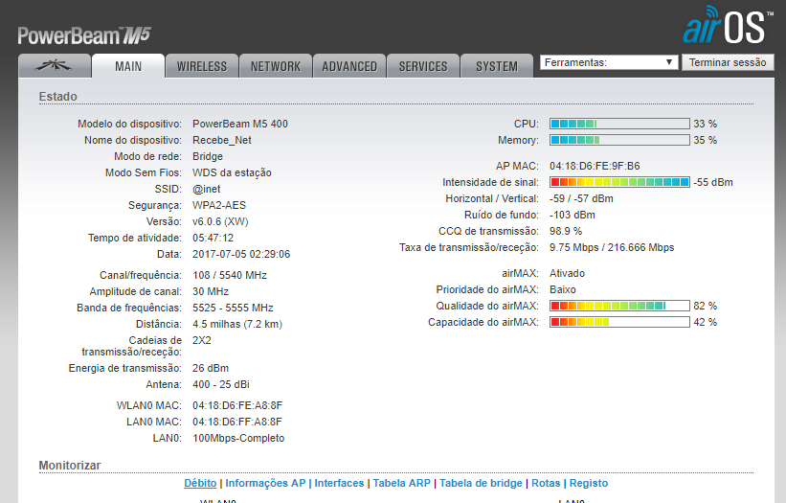Click the Estado section heading
This screenshot has height=503, width=786.
click(x=58, y=96)
